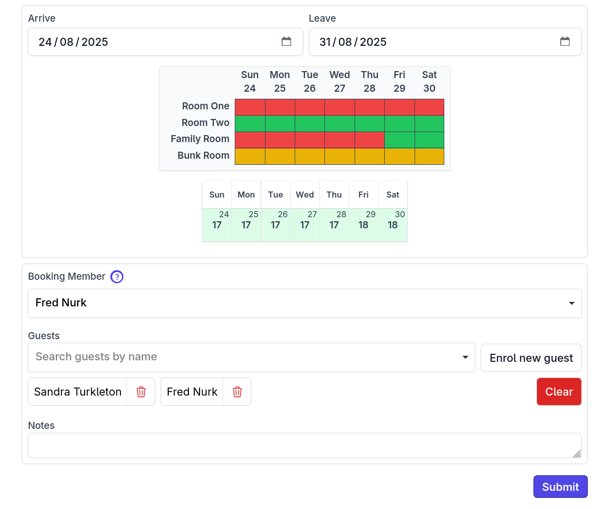Click the Notes textarea resize grip icon
The image size is (609, 509).
(x=576, y=454)
